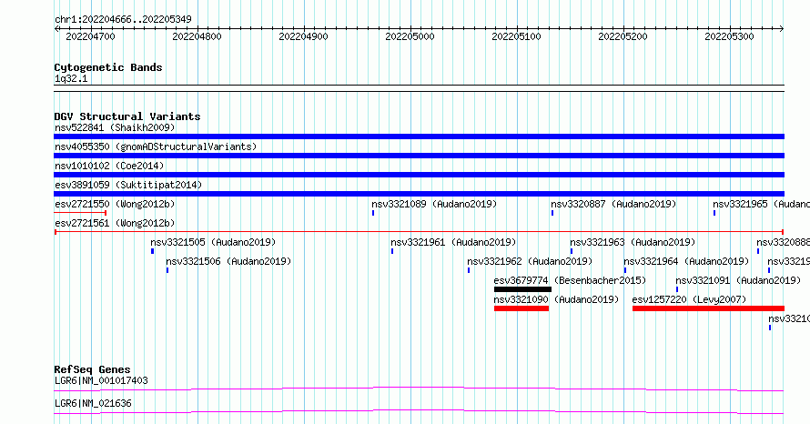The height and width of the screenshot is (424, 810).
Task: Click the RefSeq Genes track title
Action: coord(93,369)
